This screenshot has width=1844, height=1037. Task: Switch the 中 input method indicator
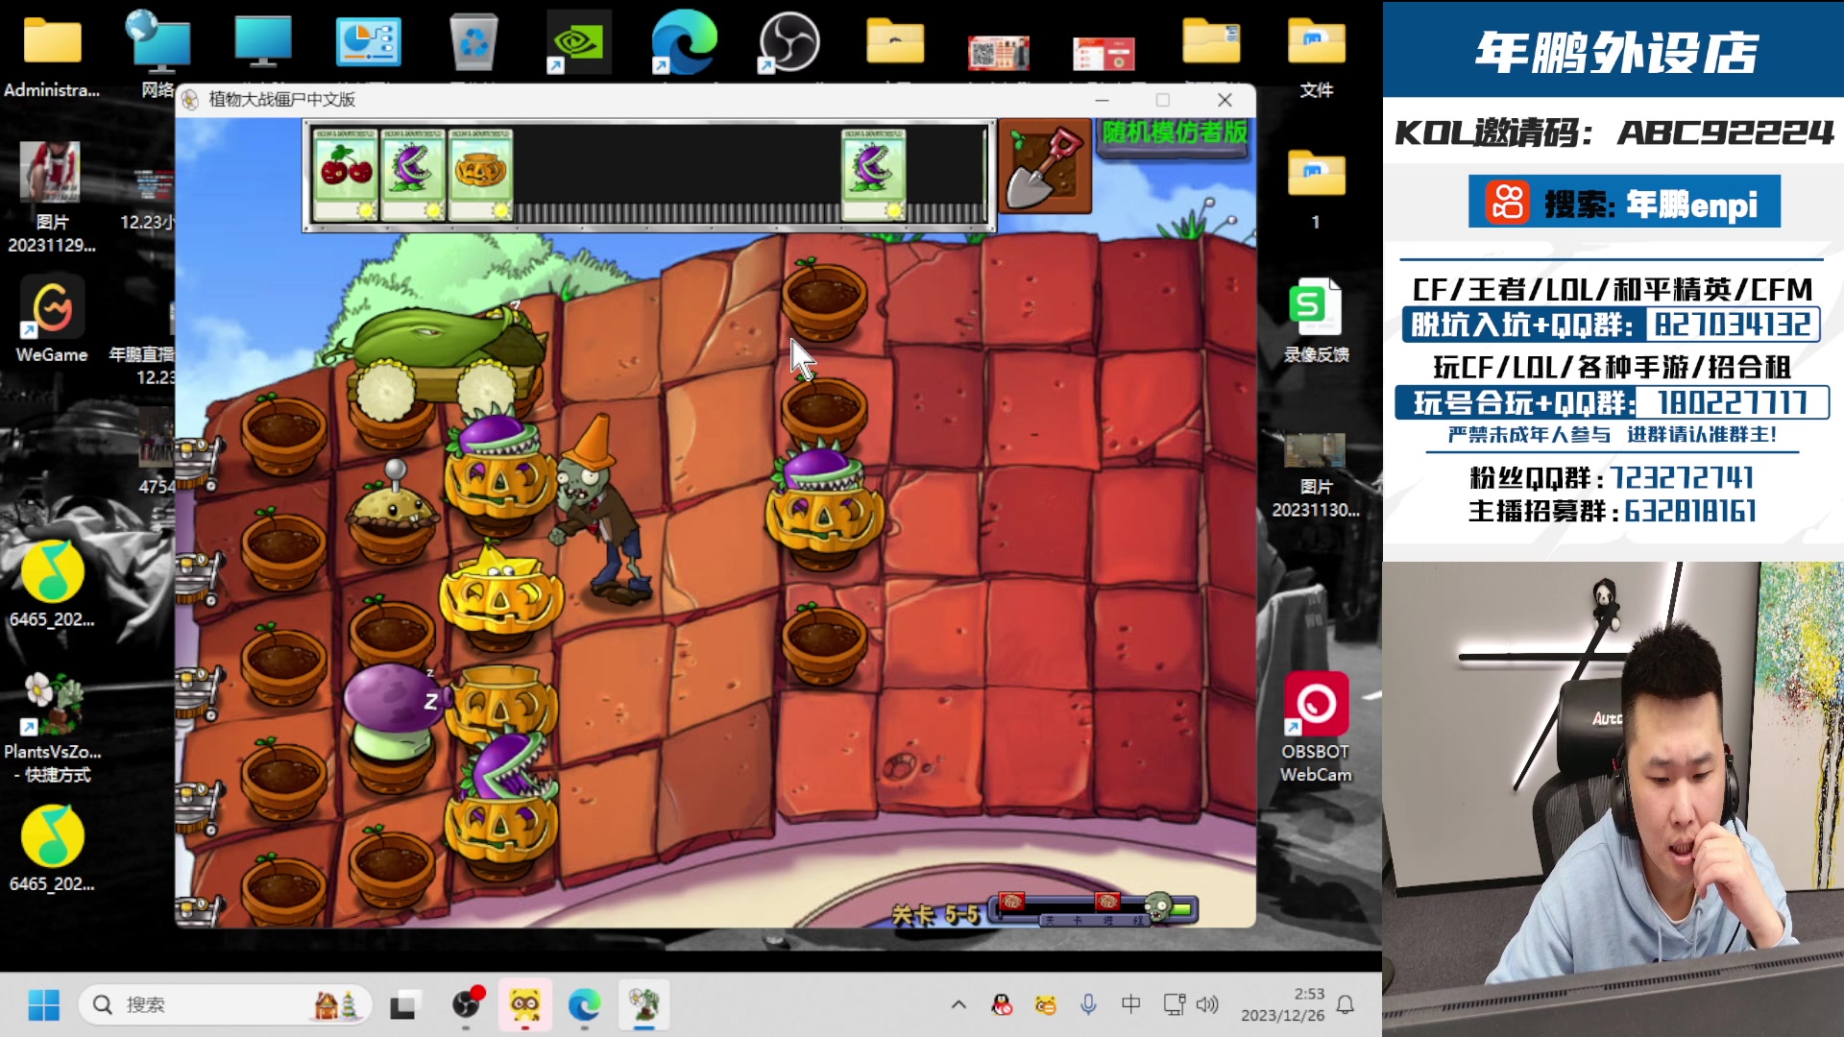[1131, 1004]
